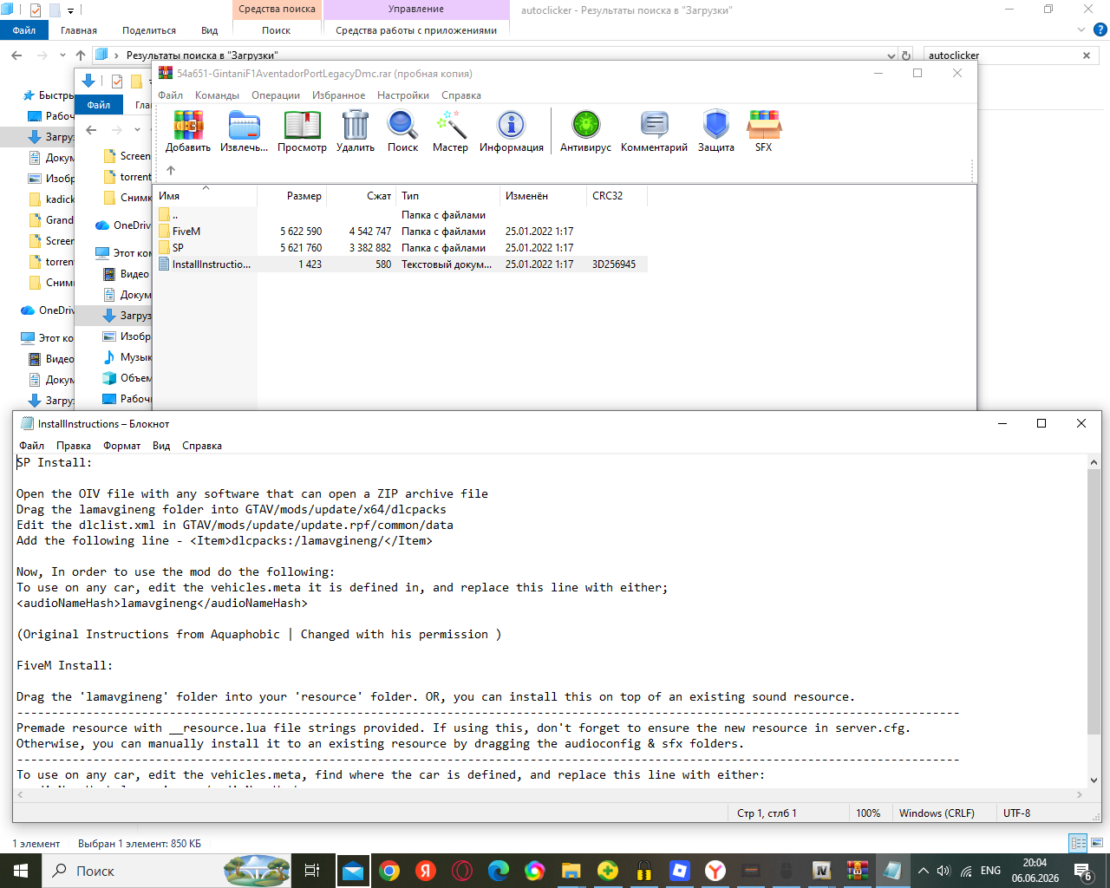This screenshot has width=1110, height=888.
Task: Open the Информация icon in WinRAR
Action: click(x=512, y=131)
